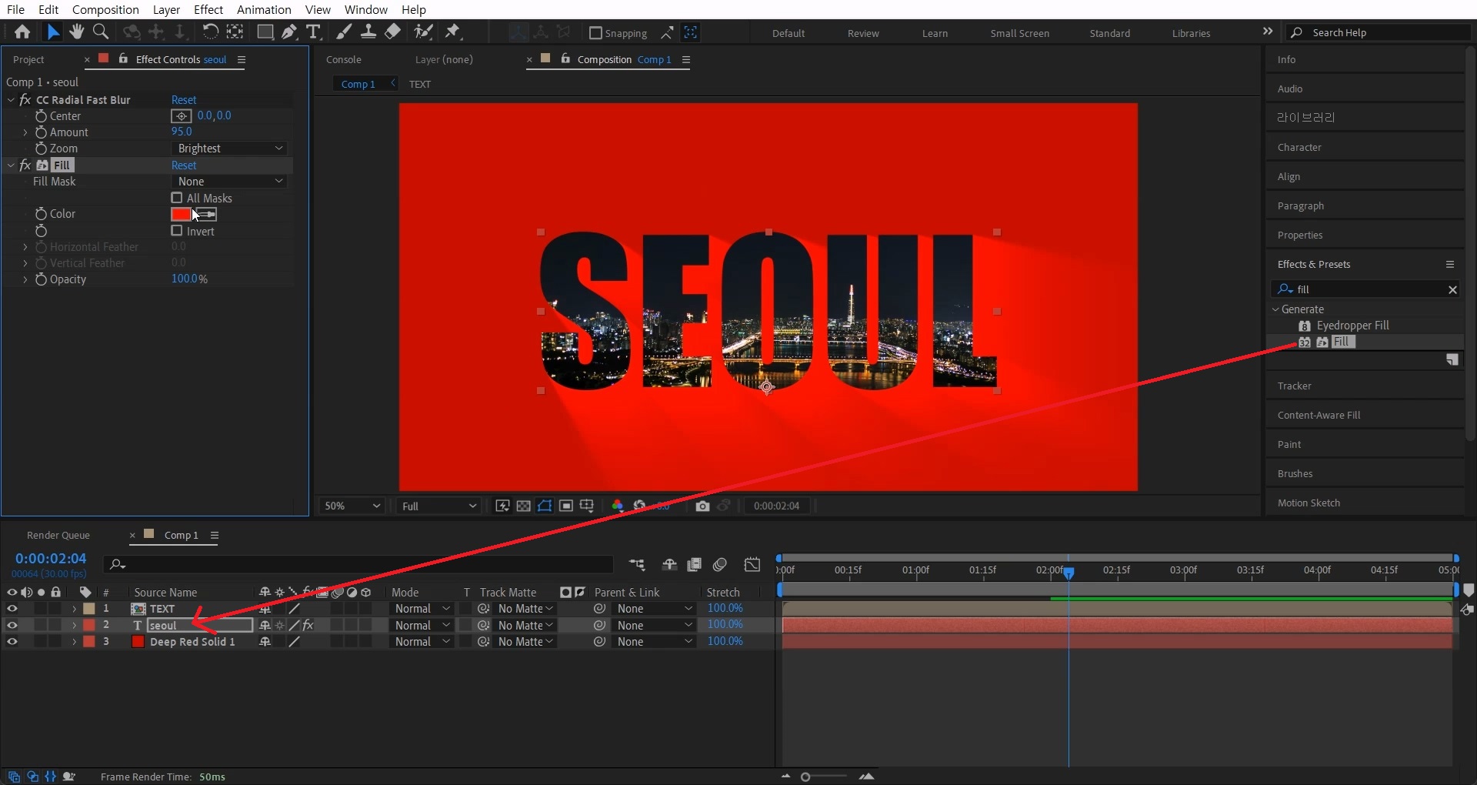Open the Full resolution dropdown
This screenshot has width=1477, height=785.
[439, 506]
